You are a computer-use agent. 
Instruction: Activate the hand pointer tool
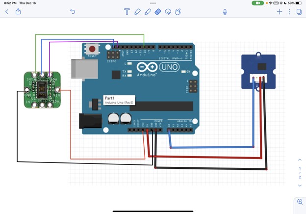[178, 11]
